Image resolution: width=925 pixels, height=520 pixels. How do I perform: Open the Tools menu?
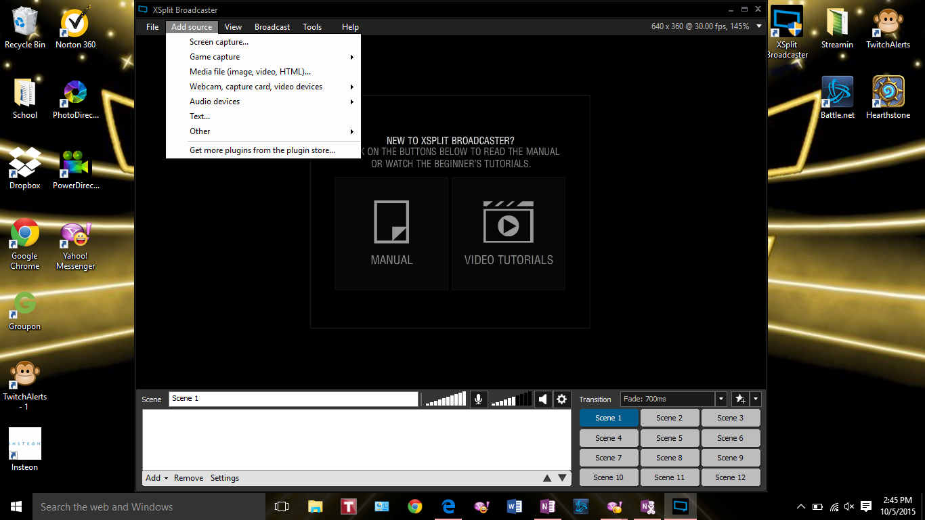tap(312, 27)
